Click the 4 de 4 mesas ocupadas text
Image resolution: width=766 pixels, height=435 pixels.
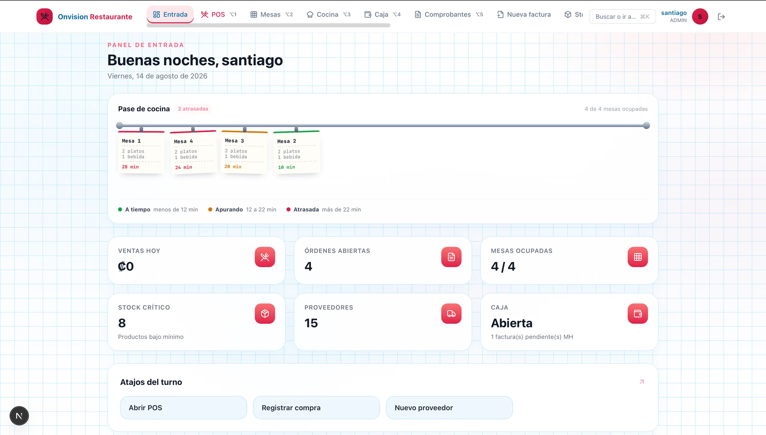point(616,109)
